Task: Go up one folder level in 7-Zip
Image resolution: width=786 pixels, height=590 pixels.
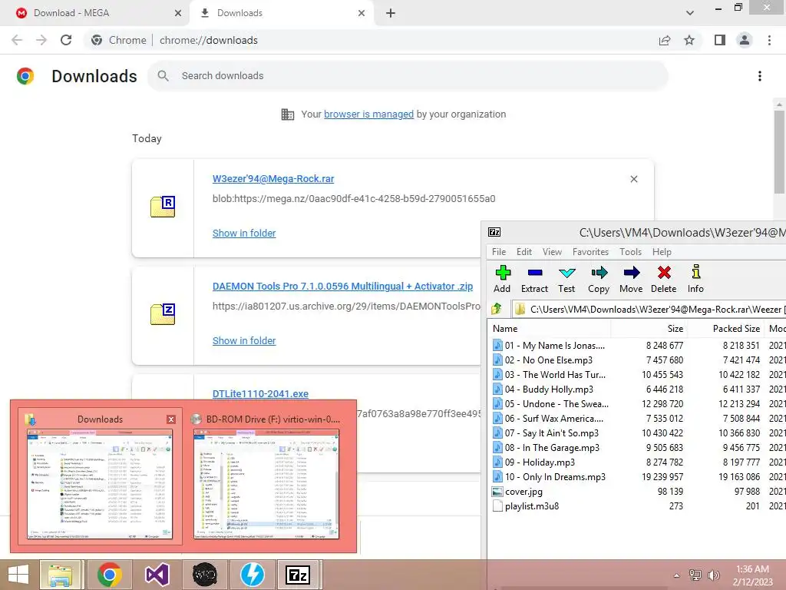Action: 497,309
